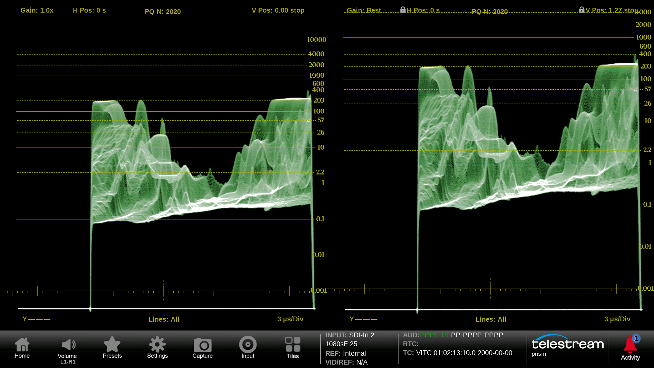Viewport: 654px width, 368px height.
Task: Change right waveform Gain Best setting
Action: 364,10
